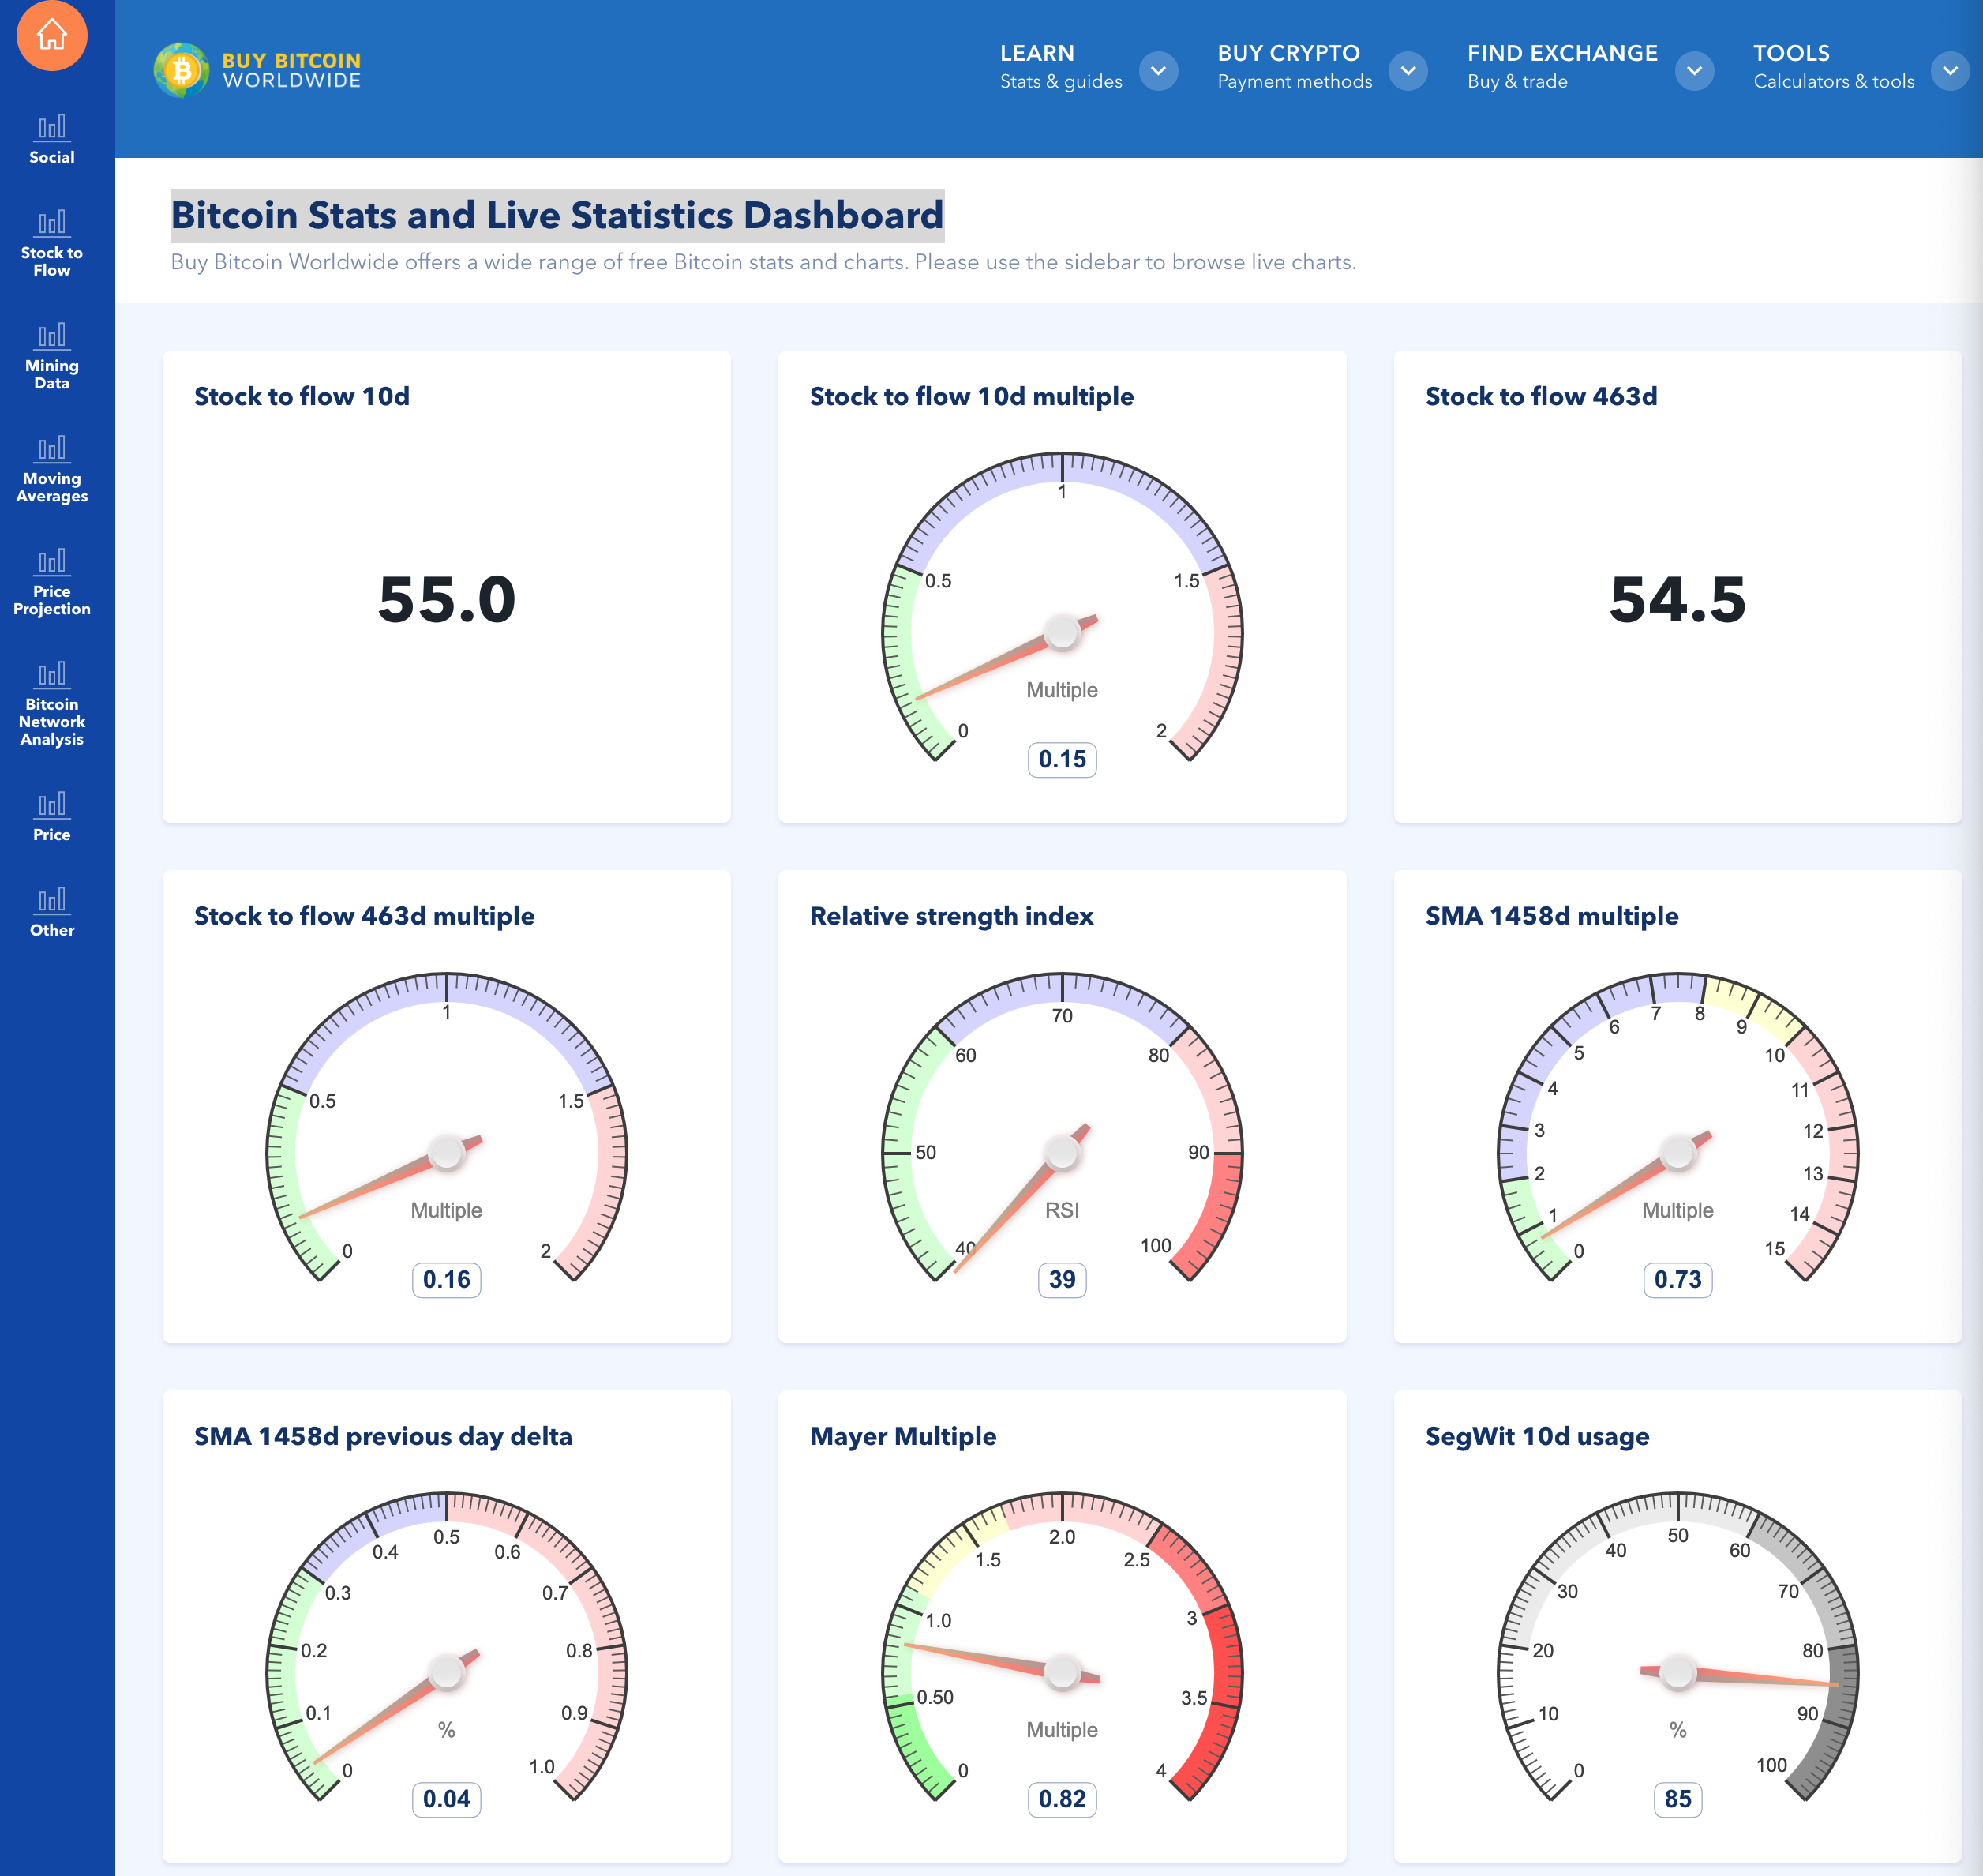Expand the Buy Crypto dropdown chevron

(1408, 70)
